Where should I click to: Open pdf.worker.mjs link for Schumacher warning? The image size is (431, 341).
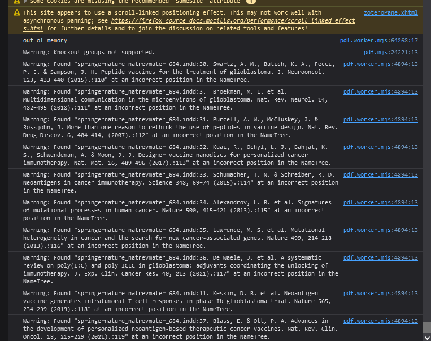tap(380, 175)
